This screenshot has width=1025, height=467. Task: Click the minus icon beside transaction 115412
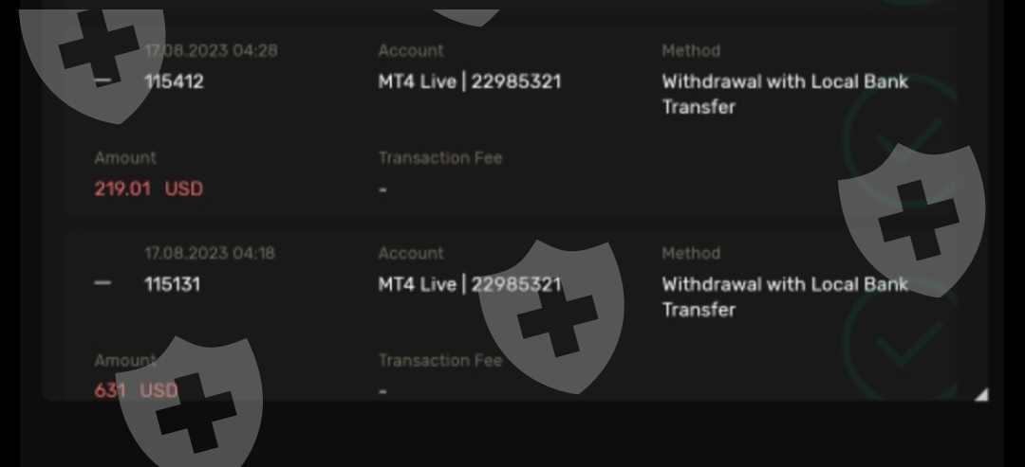(x=103, y=81)
